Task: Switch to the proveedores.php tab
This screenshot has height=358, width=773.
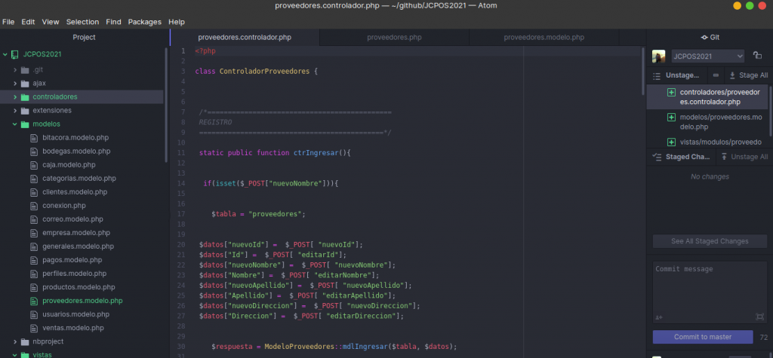Action: click(394, 37)
